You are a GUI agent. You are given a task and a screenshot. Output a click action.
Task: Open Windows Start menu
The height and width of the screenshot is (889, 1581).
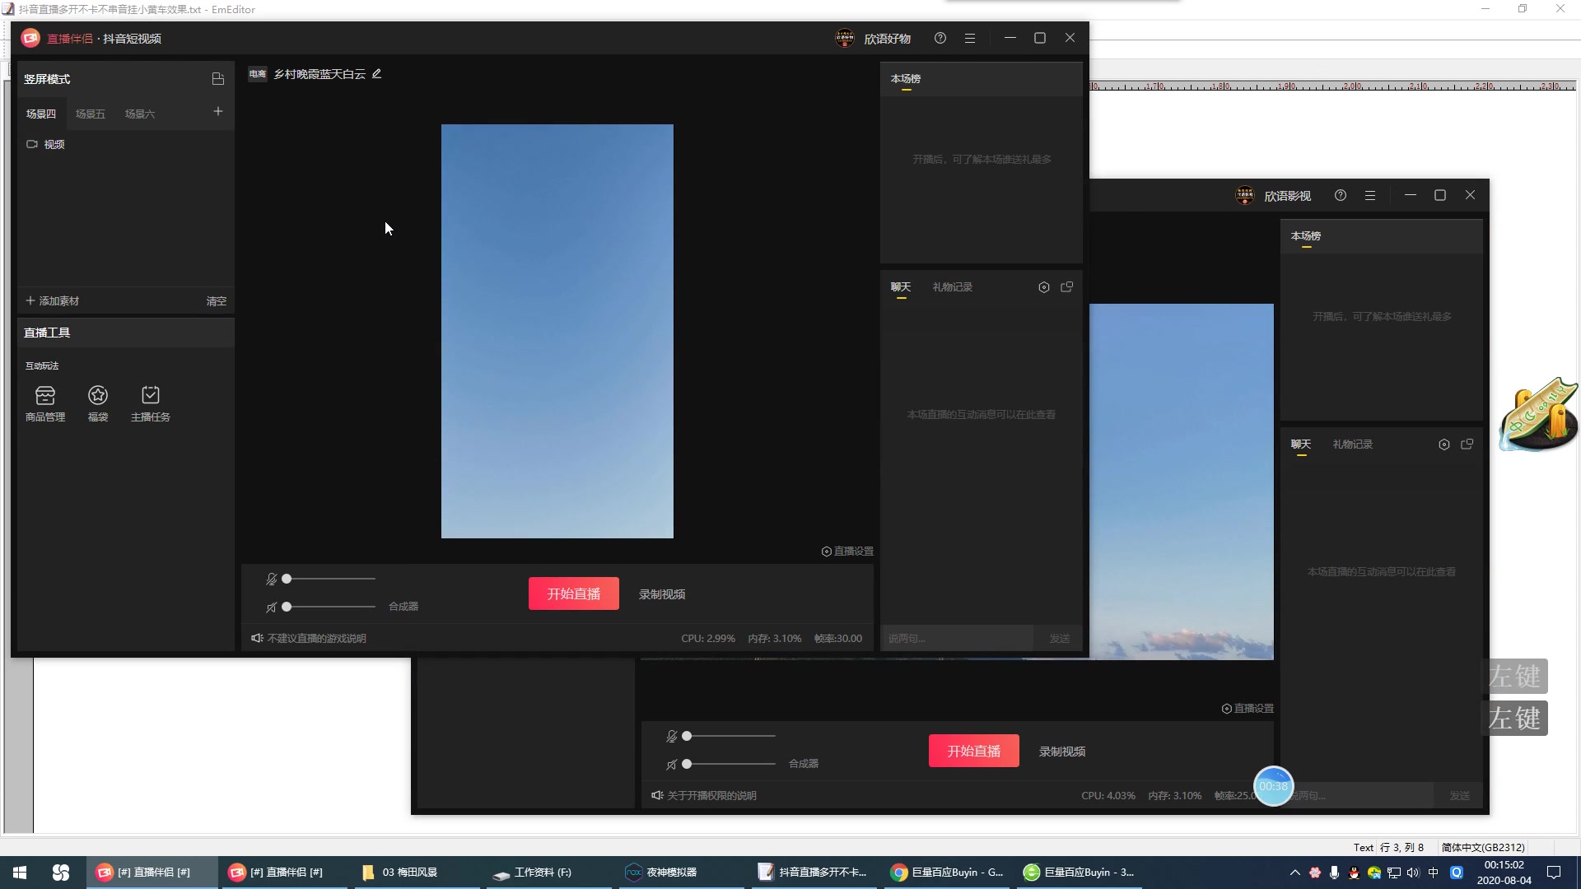20,873
